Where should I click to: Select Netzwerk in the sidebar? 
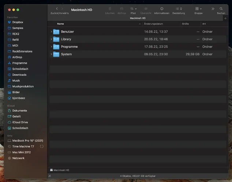[x=18, y=158]
